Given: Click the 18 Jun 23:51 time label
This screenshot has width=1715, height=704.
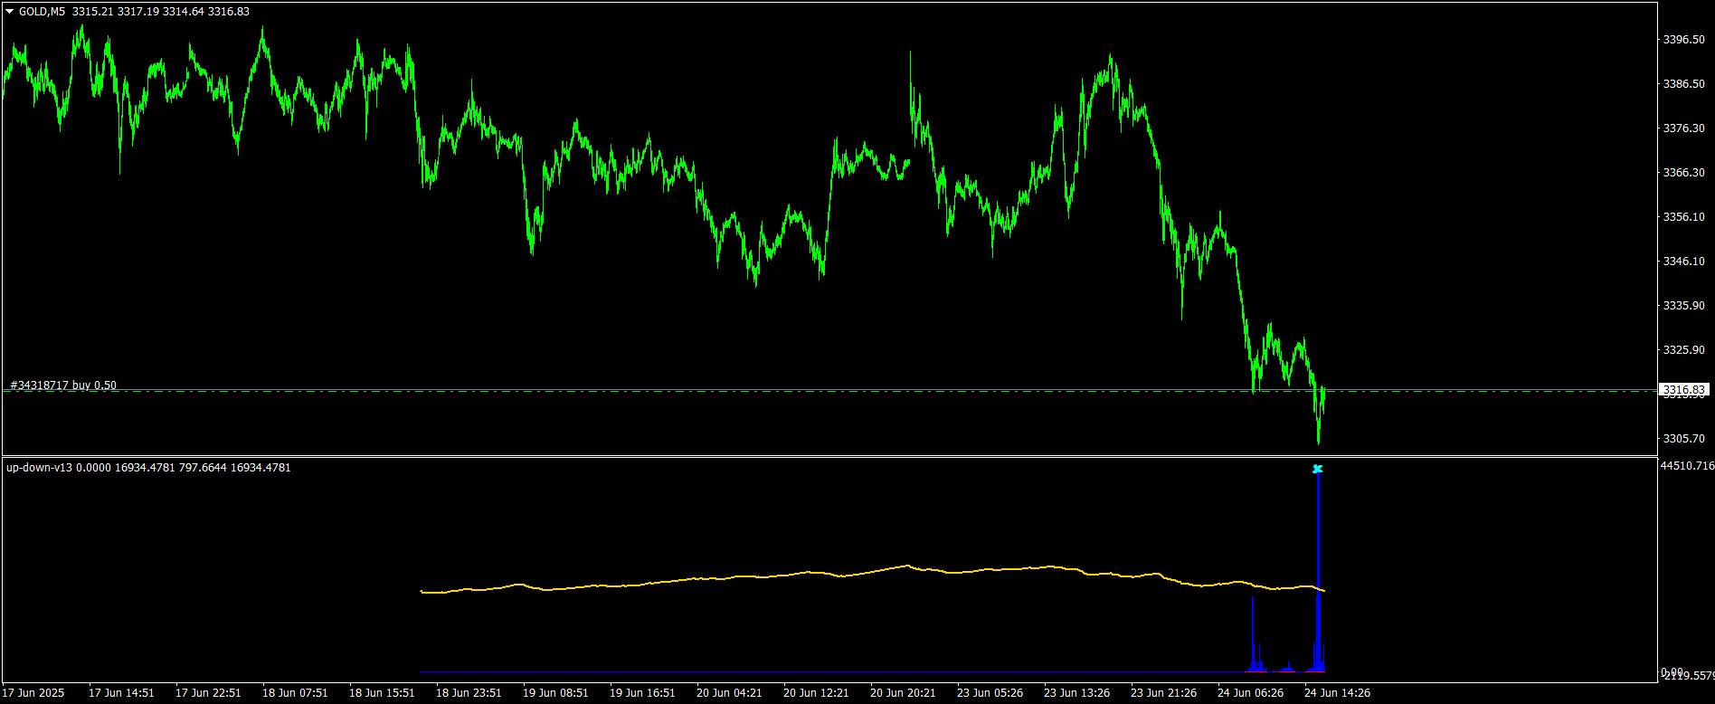Looking at the screenshot, I should [x=469, y=693].
